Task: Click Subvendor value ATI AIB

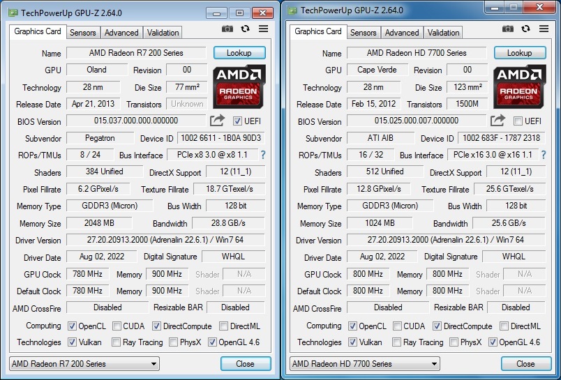Action: point(381,137)
